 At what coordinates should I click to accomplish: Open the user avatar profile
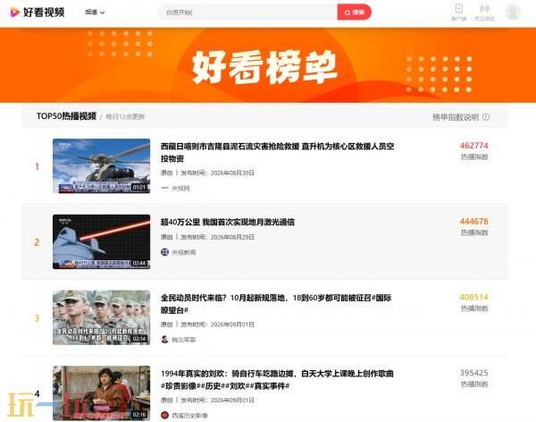(x=513, y=12)
